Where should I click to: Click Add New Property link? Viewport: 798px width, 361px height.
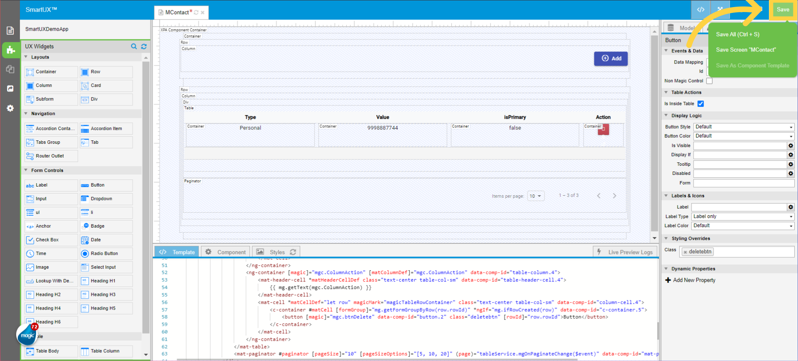point(690,280)
